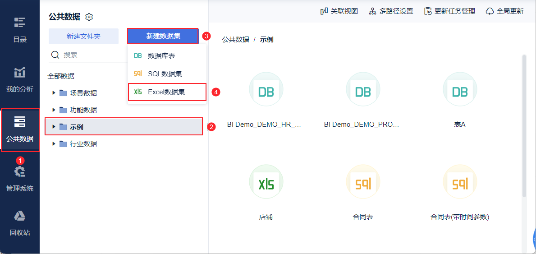The height and width of the screenshot is (254, 536).
Task: Open the 店铺 Excel dataset icon
Action: [266, 182]
